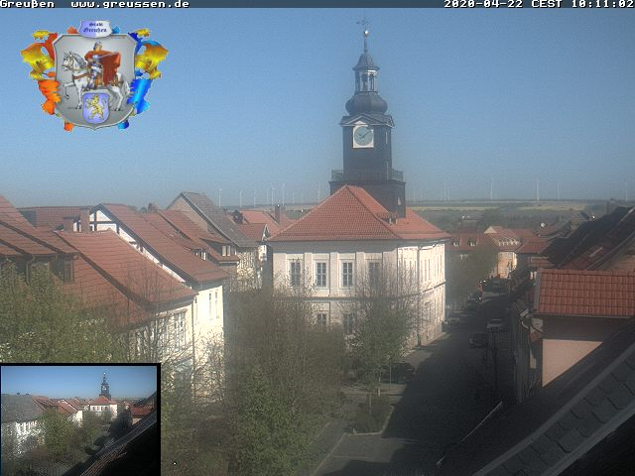This screenshot has width=635, height=476.
Task: Click the tower clock face
Action: [363, 136]
